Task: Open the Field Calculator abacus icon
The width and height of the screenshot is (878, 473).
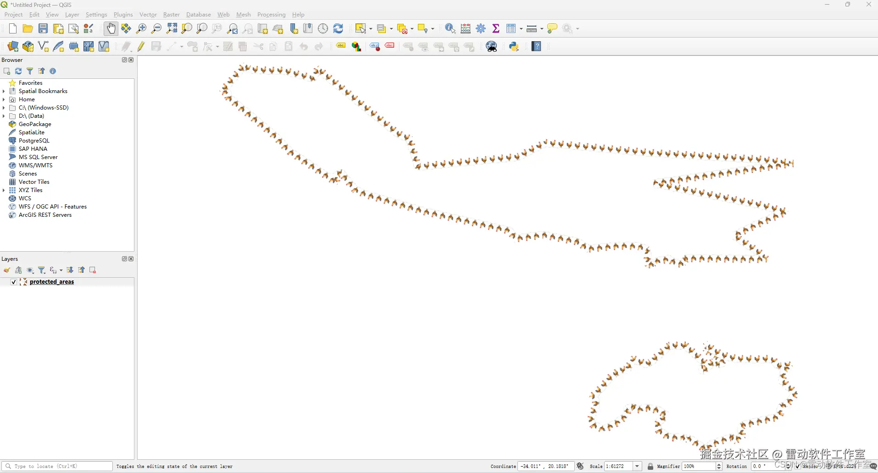Action: 466,28
